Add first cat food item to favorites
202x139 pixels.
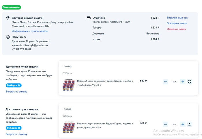(189, 82)
